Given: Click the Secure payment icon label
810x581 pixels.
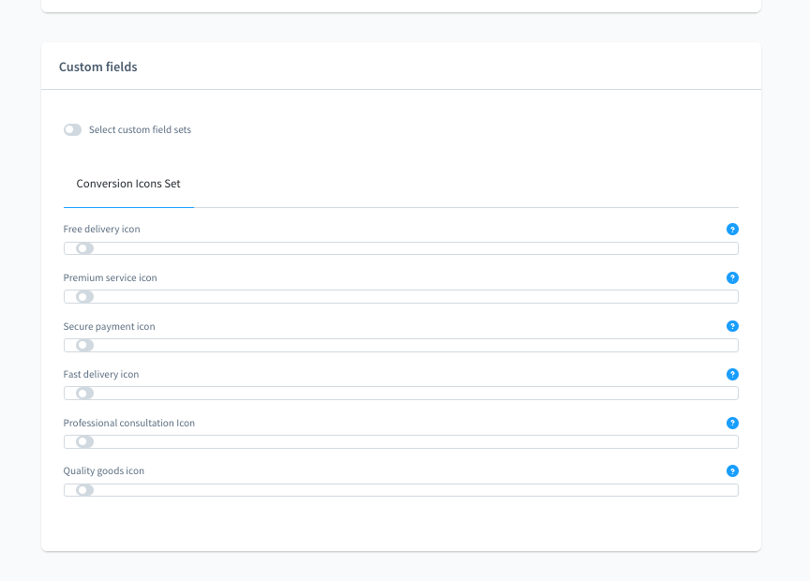Looking at the screenshot, I should (x=109, y=326).
